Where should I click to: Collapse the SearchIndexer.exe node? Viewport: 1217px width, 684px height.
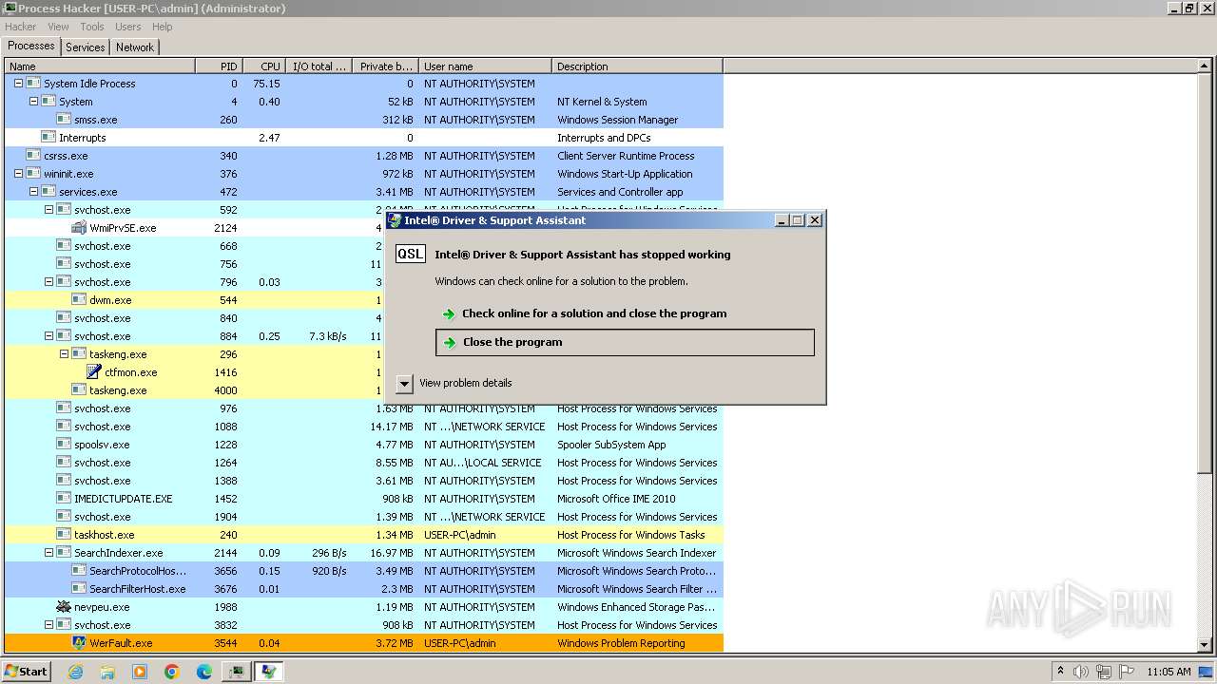pyautogui.click(x=48, y=553)
